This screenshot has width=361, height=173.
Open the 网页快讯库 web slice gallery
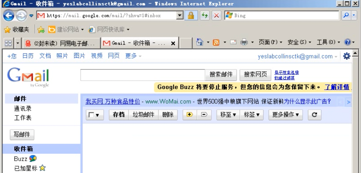click(x=109, y=30)
